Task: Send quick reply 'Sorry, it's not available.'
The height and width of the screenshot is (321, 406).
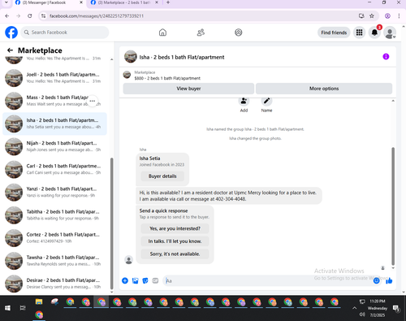Action: [x=175, y=254]
